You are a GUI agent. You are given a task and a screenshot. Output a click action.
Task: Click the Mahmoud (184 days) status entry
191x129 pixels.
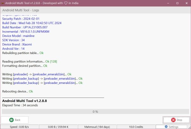click(x=97, y=127)
